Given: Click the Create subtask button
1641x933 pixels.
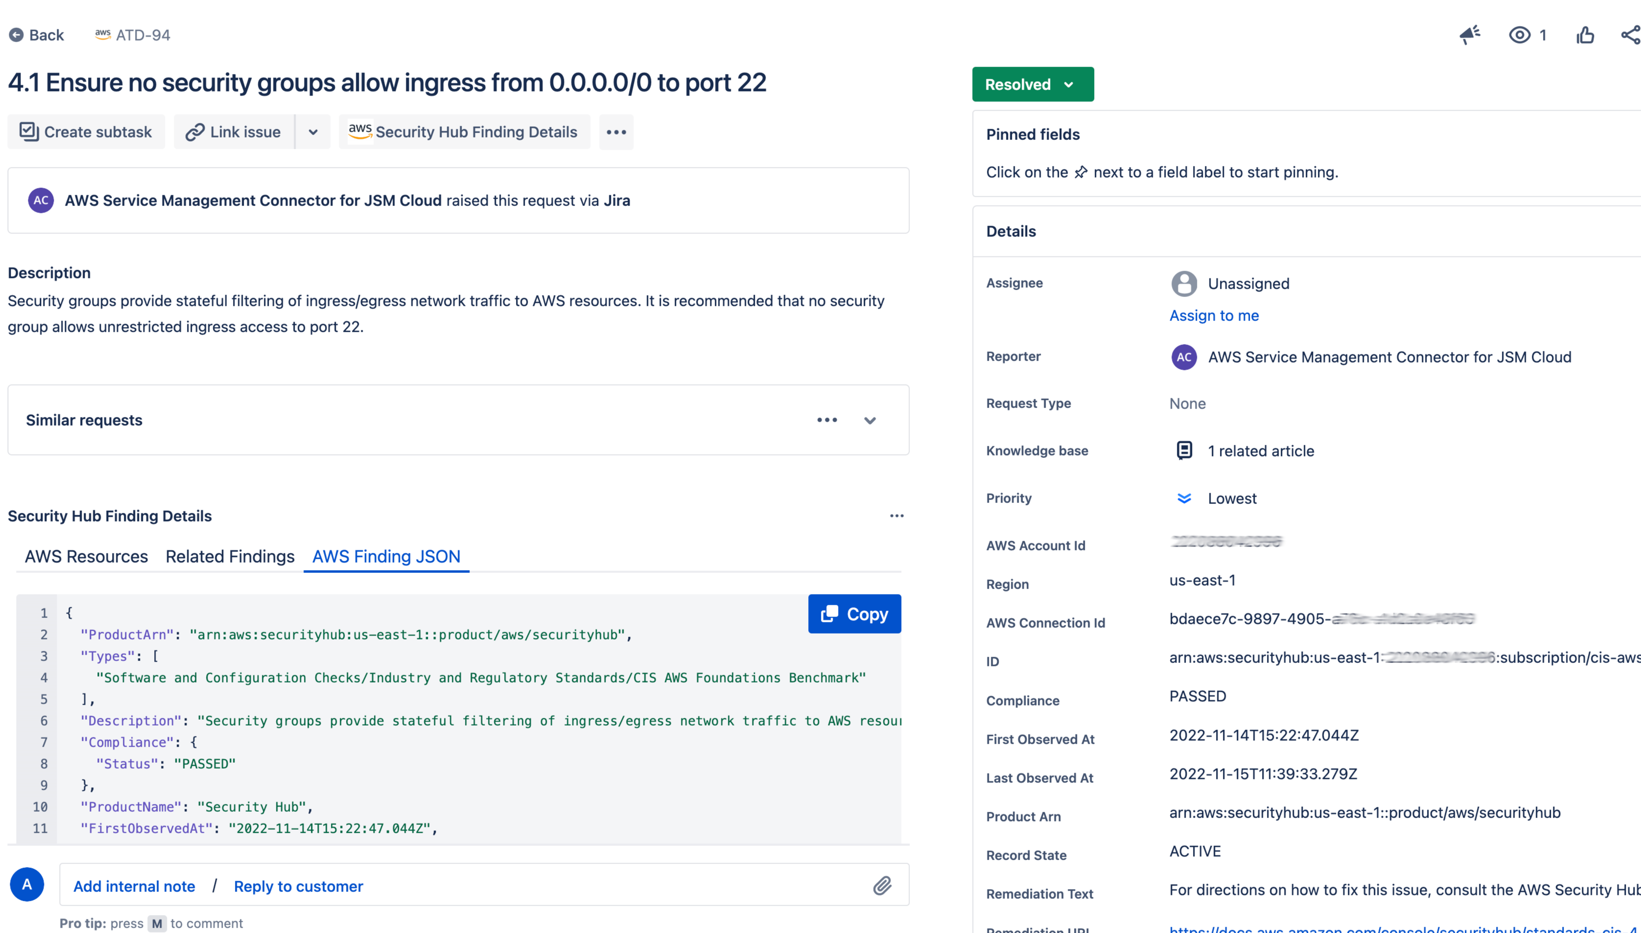Looking at the screenshot, I should pos(86,132).
